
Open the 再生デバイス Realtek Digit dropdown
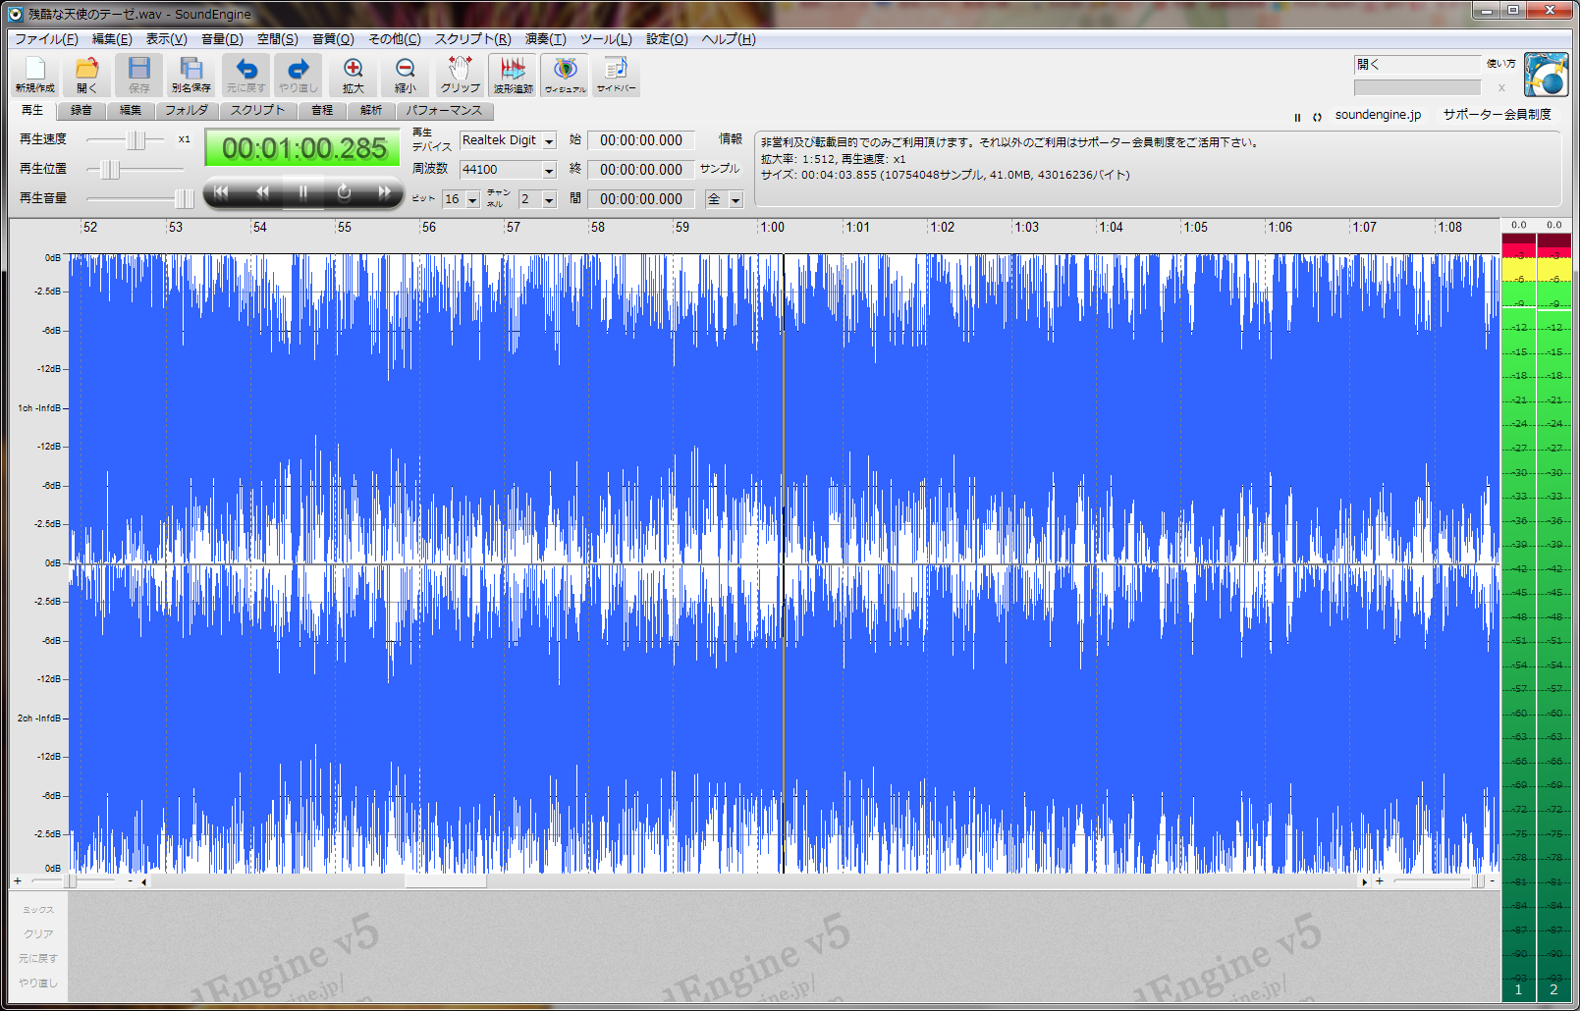(x=549, y=141)
